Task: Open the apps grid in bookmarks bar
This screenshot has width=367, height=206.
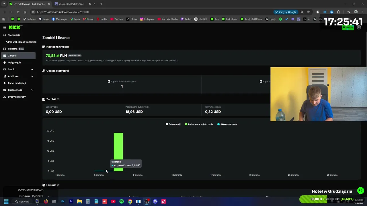Action: coord(4,19)
